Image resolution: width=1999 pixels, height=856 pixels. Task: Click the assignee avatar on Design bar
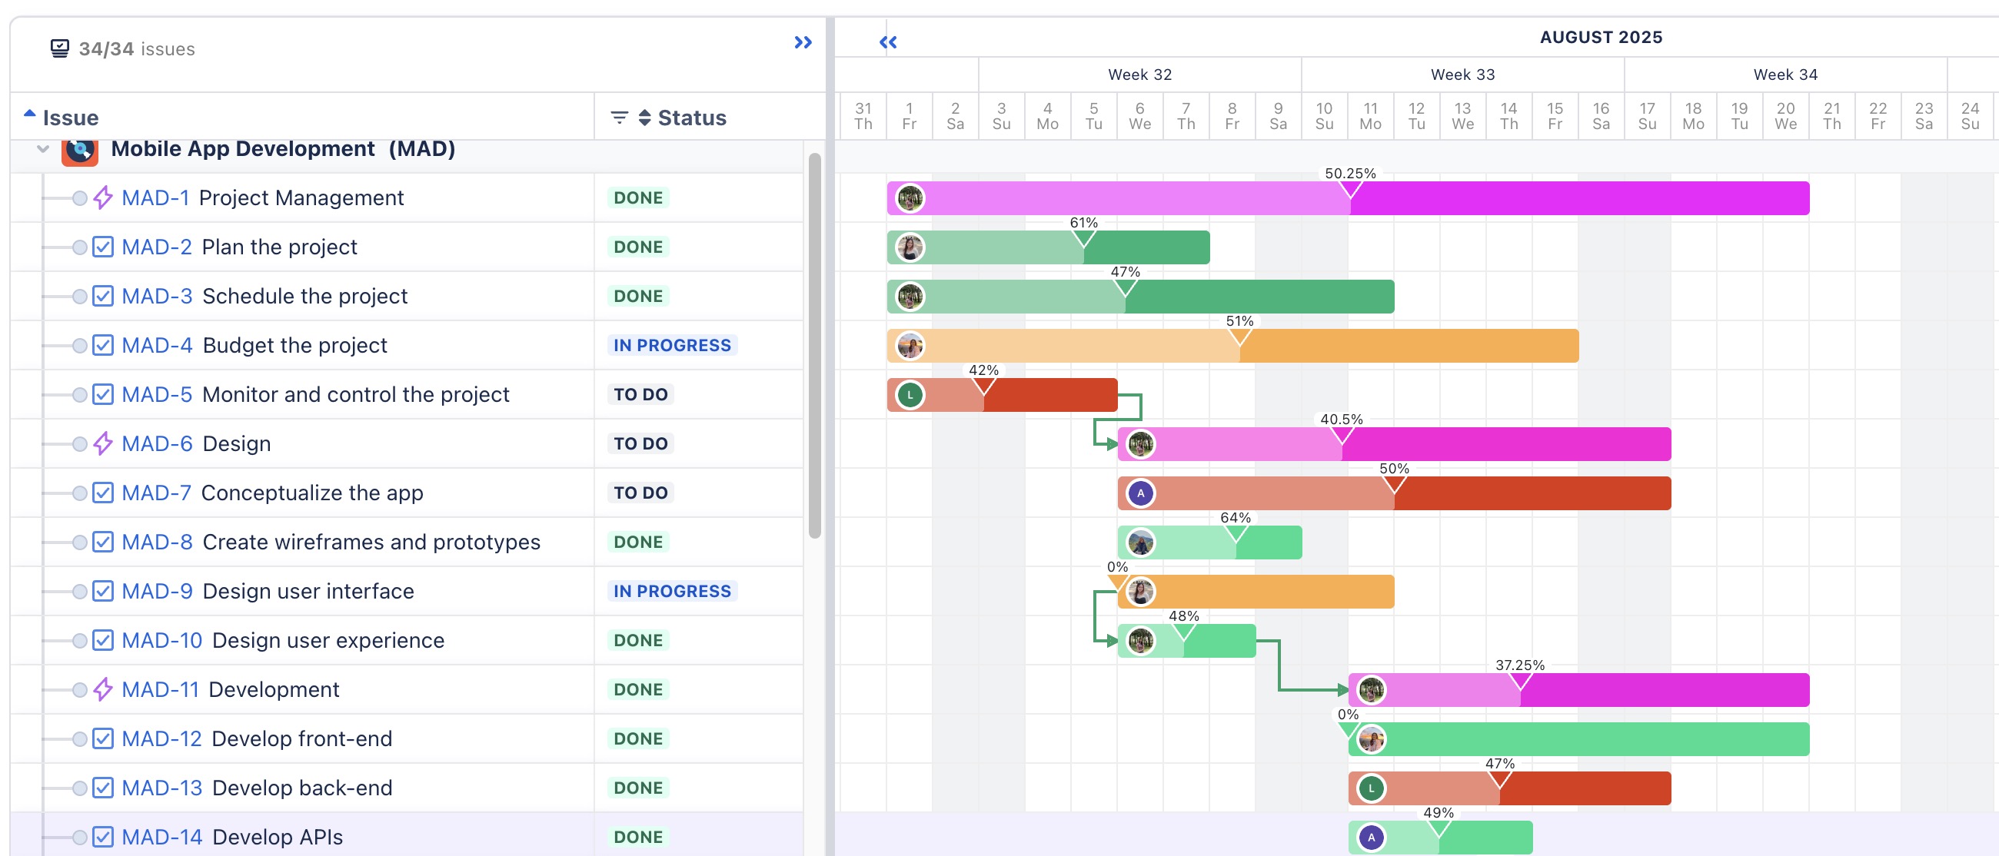(x=1141, y=444)
